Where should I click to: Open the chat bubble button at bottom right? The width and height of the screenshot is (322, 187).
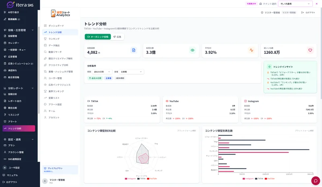[x=316, y=181]
